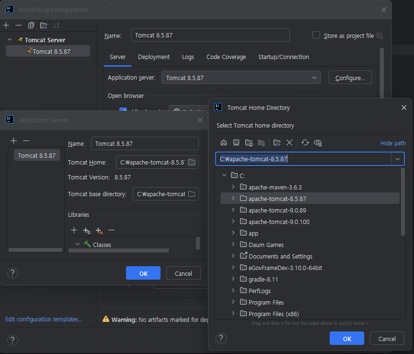Screen dimensions: 414x354
Task: Open Application server dropdown Tomcat 8.5.87
Action: 241,78
